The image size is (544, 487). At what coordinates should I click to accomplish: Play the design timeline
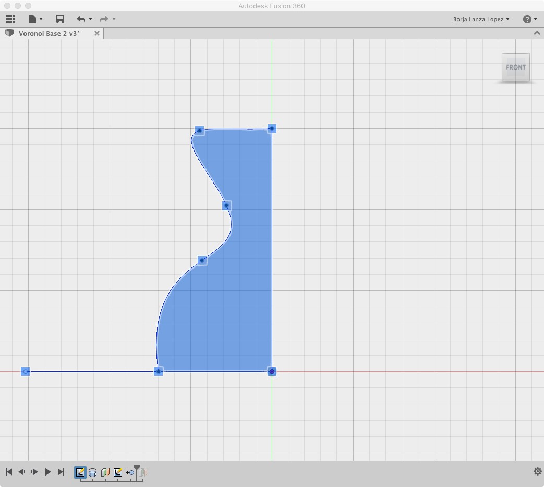point(47,472)
